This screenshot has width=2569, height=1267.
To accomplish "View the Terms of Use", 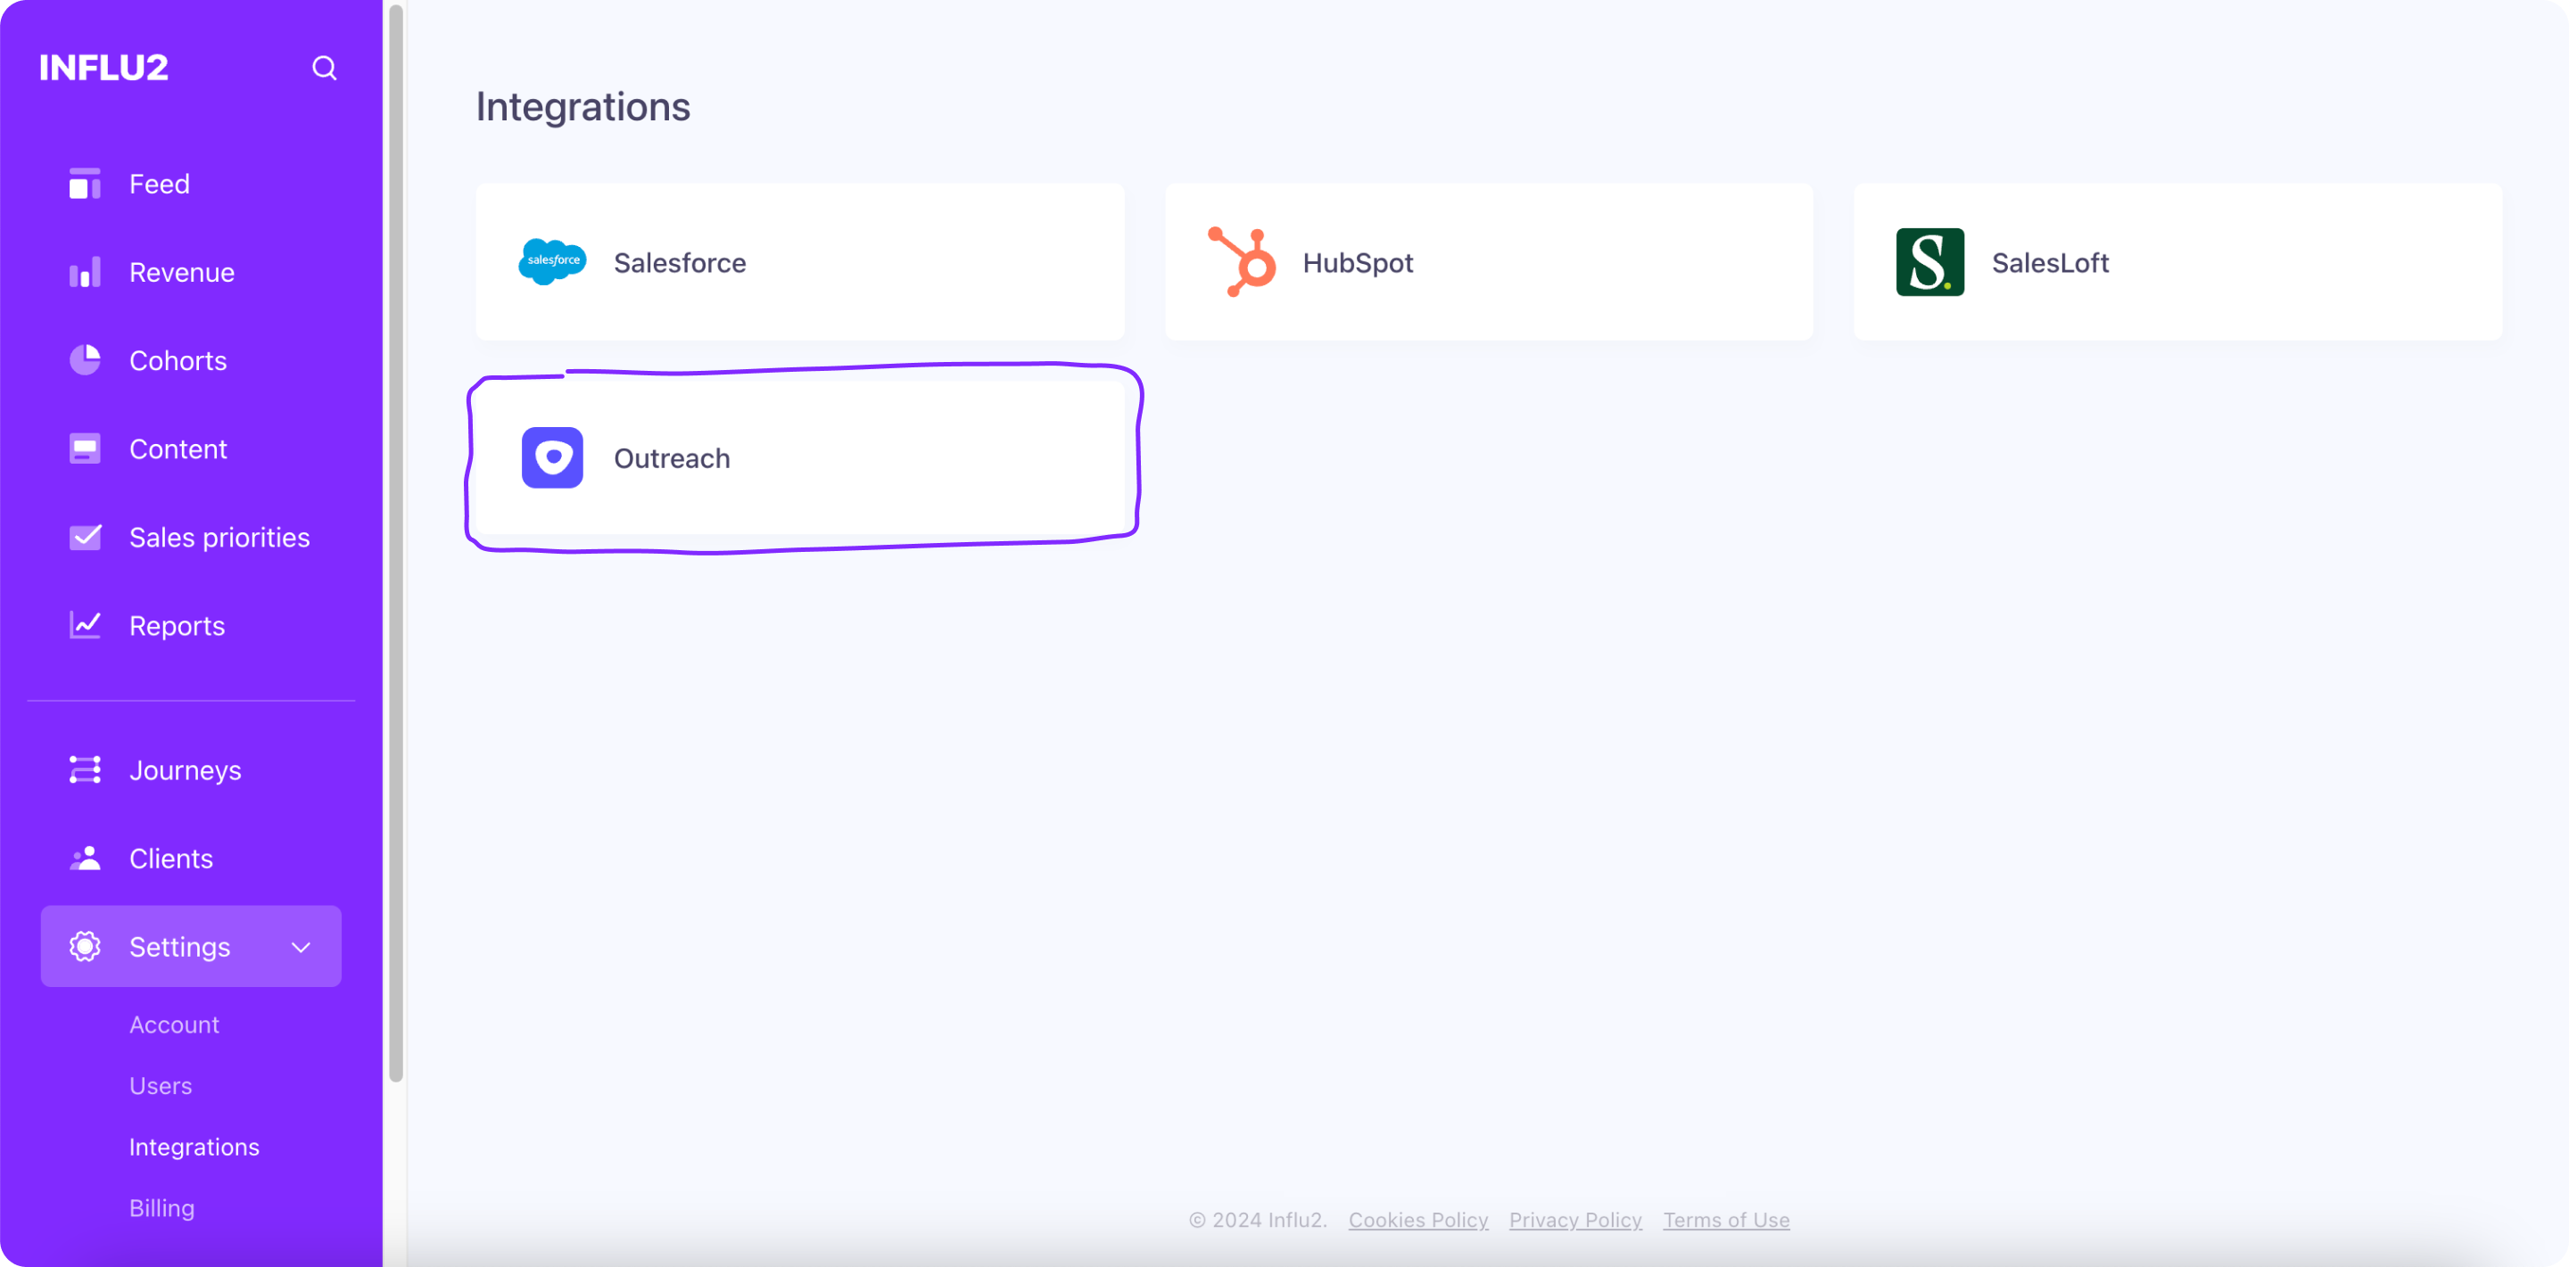I will click(1726, 1219).
